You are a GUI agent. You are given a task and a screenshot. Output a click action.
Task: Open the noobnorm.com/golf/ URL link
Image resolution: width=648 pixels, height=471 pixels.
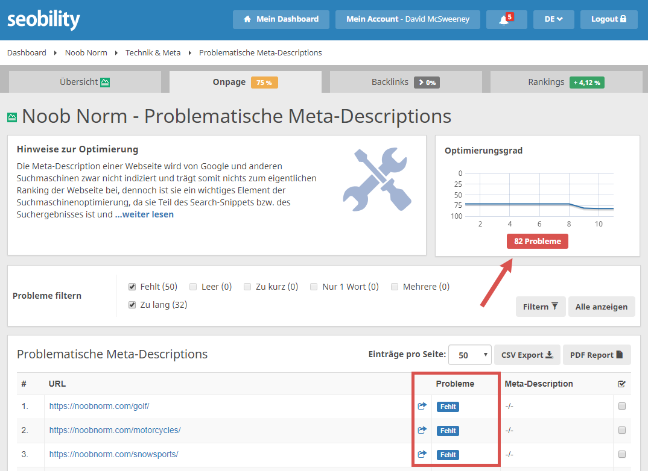tap(99, 406)
